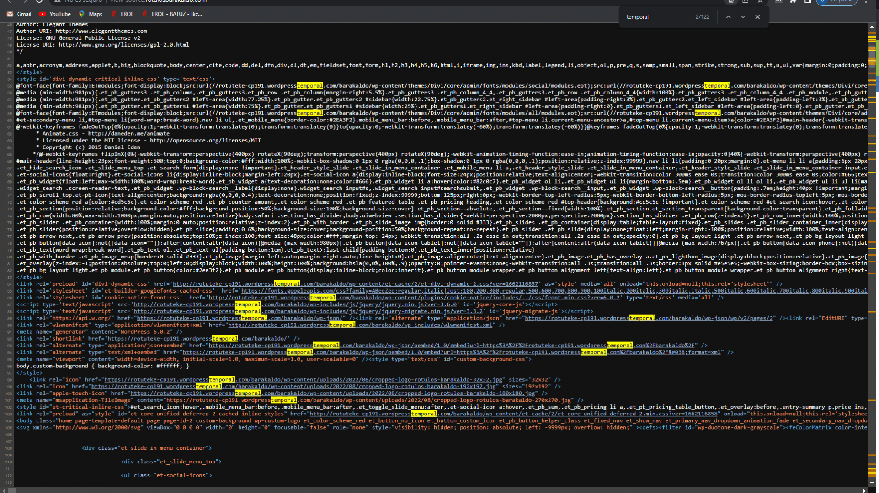Viewport: 879px width, 493px height.
Task: Click the 'License URI' gpl-2.0.html line
Action: click(x=103, y=45)
